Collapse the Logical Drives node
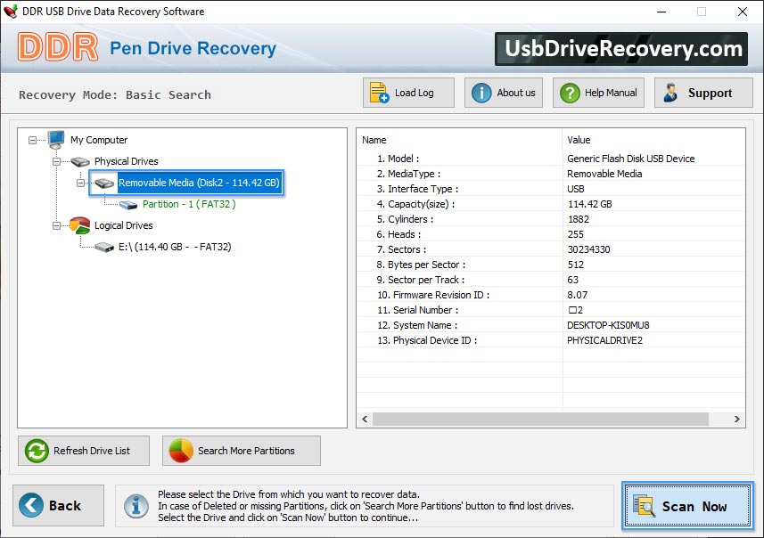This screenshot has width=764, height=538. pyautogui.click(x=56, y=226)
